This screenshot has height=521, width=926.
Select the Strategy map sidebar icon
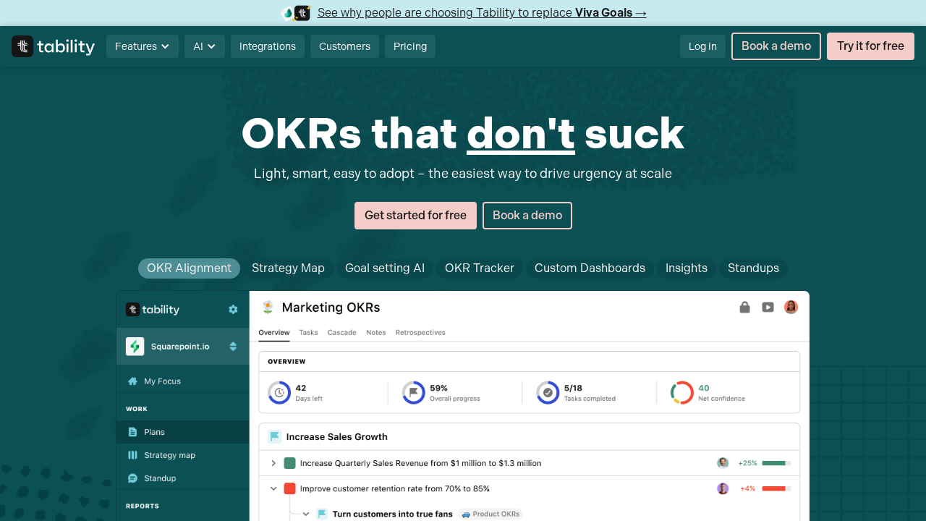click(x=135, y=454)
